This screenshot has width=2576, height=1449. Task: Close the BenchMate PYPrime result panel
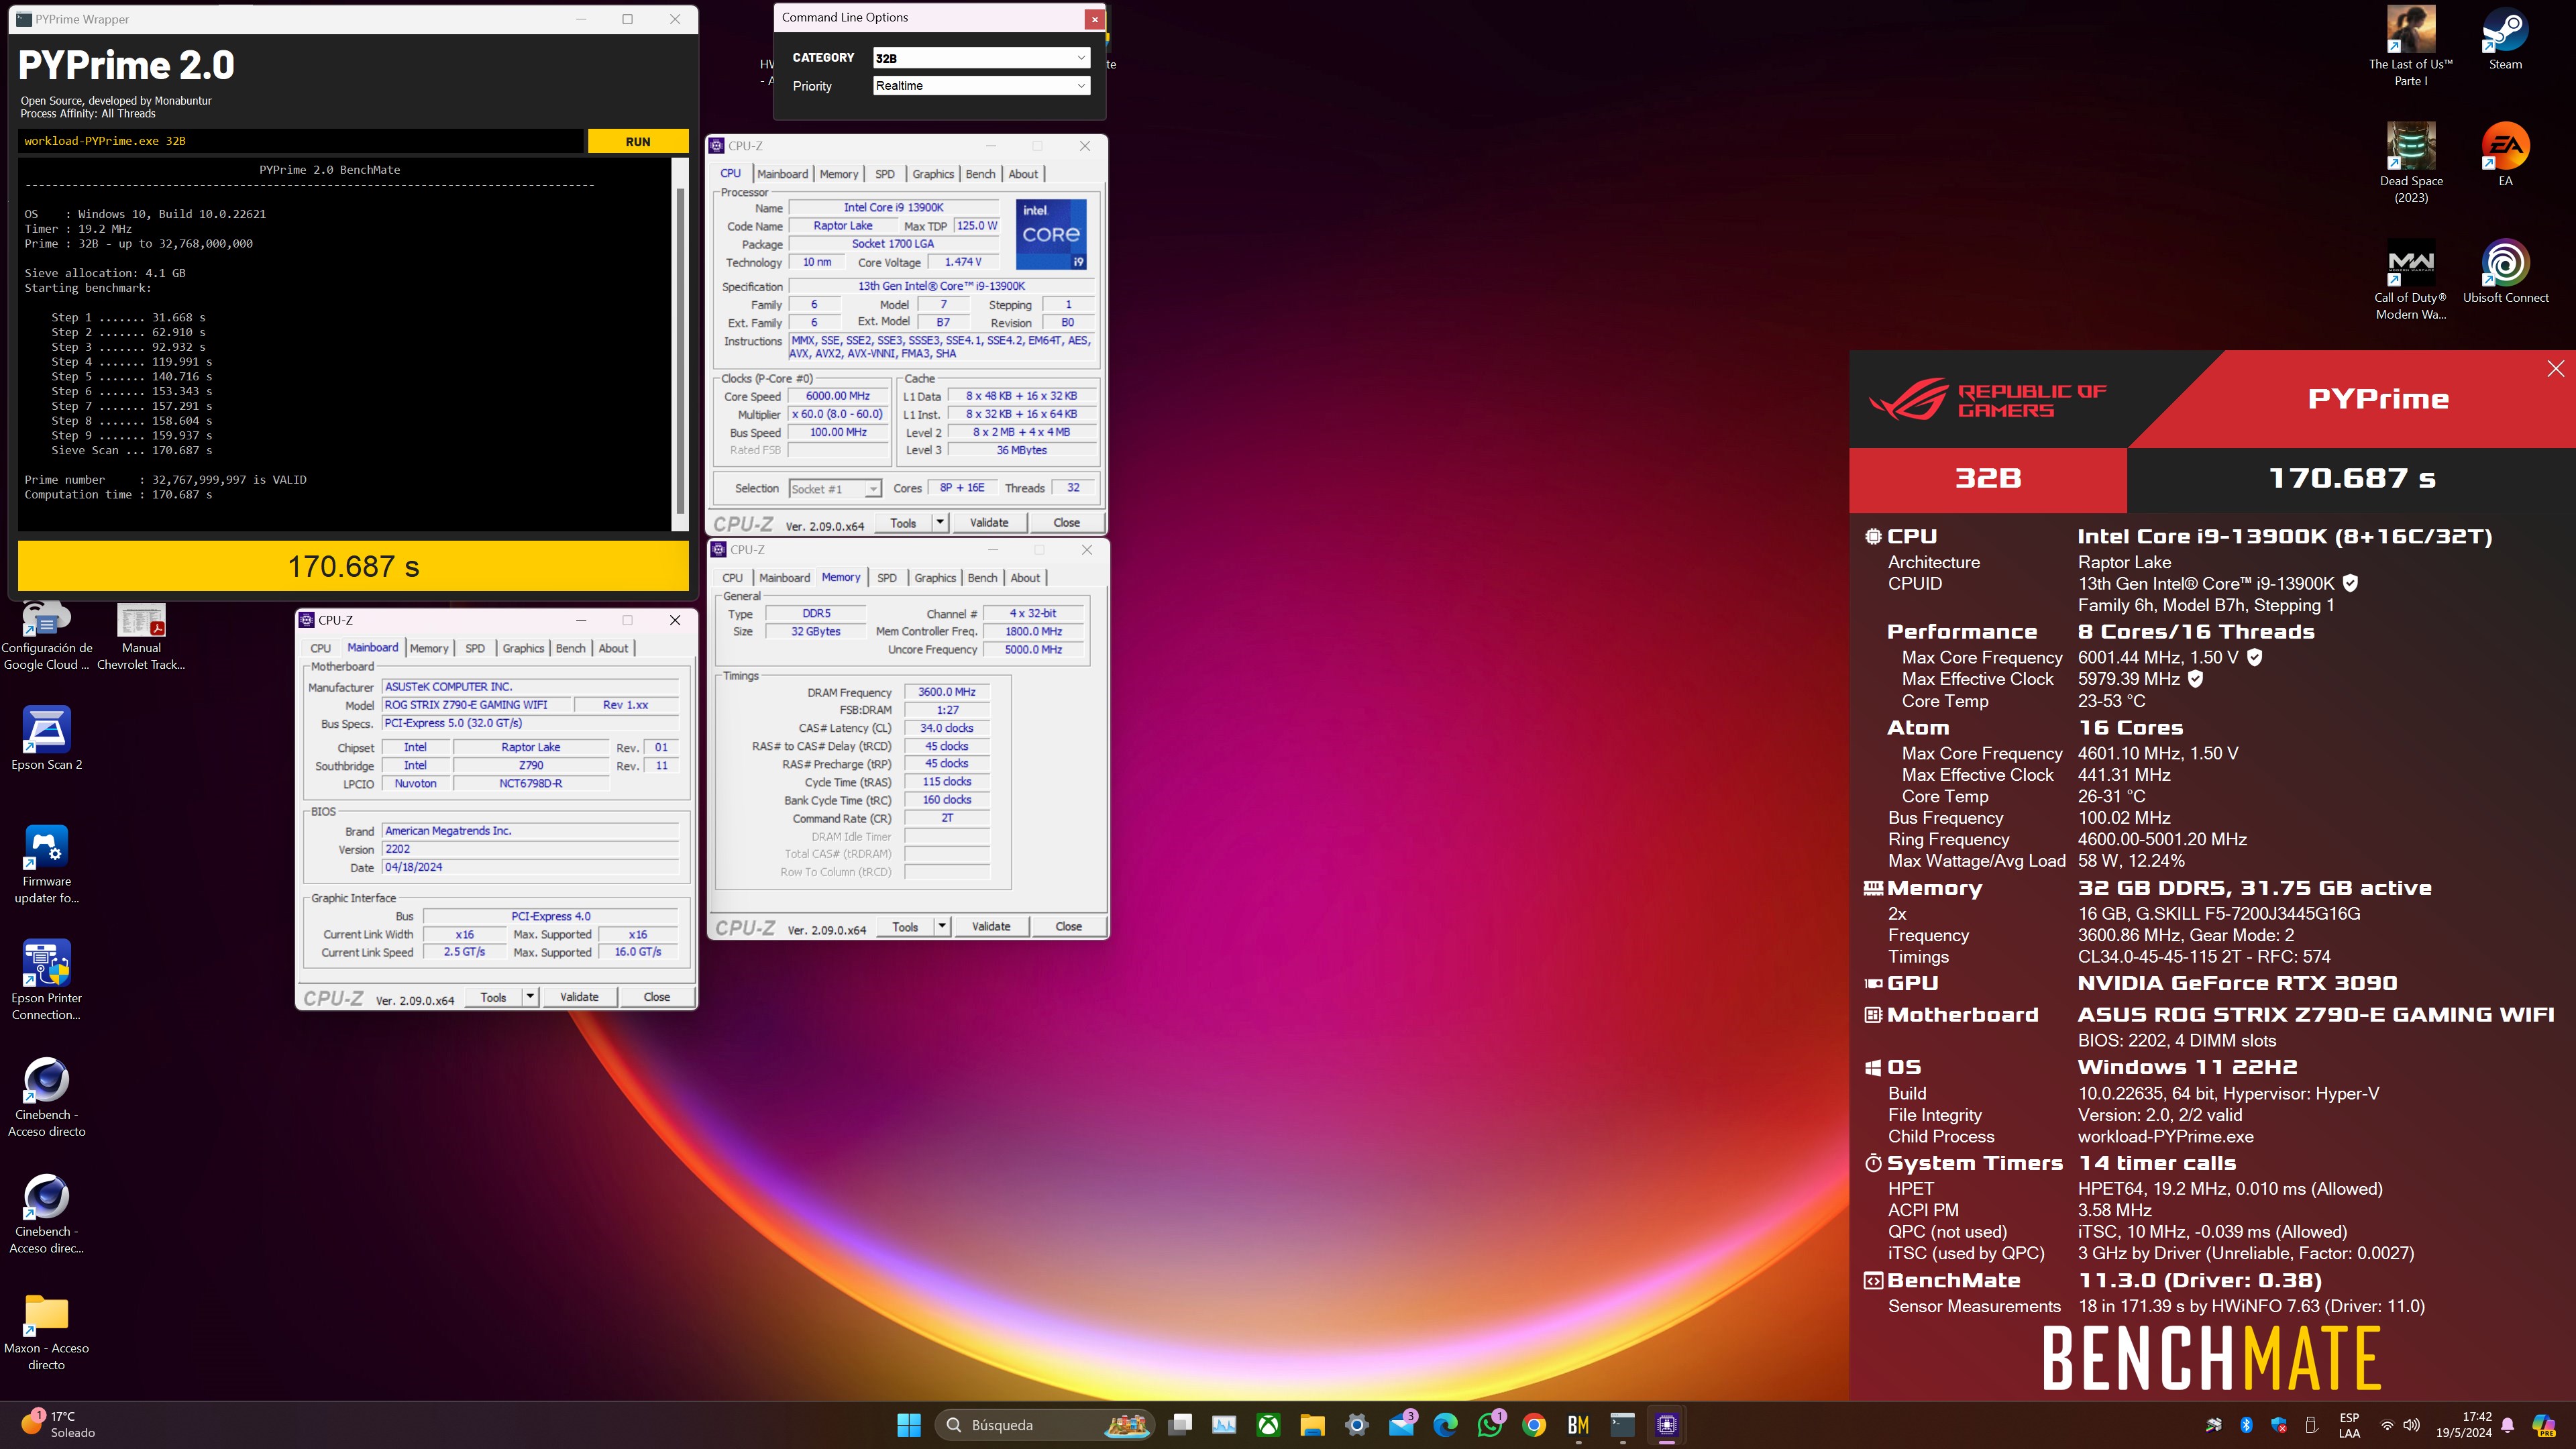[x=2556, y=368]
